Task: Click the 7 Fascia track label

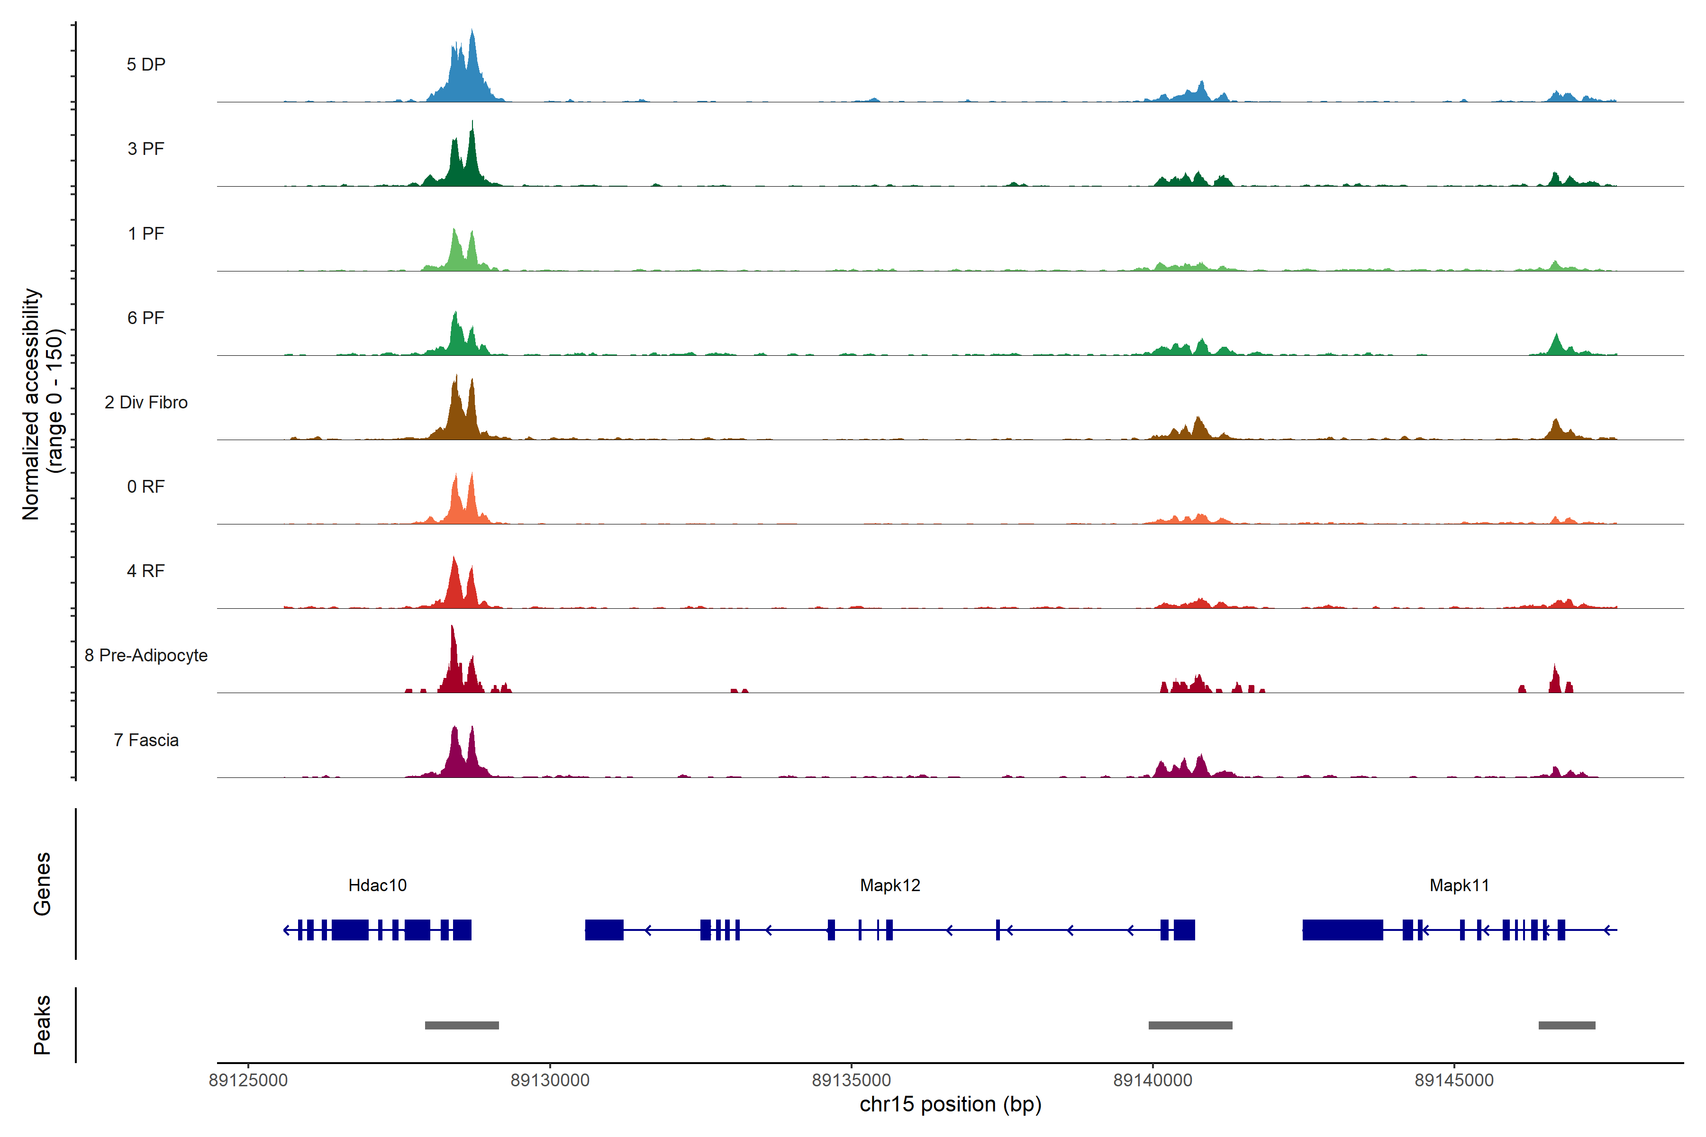Action: tap(146, 740)
